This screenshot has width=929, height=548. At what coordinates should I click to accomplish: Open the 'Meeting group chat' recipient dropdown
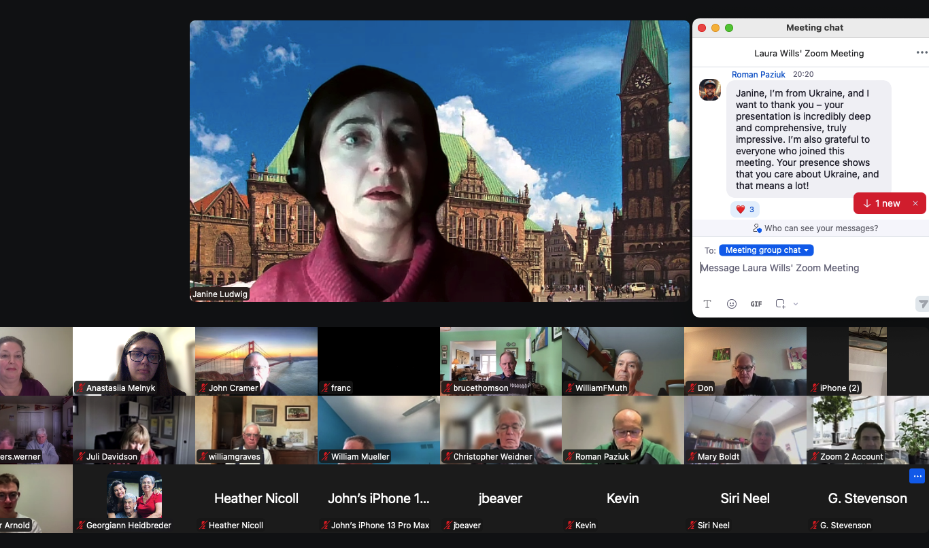tap(766, 250)
